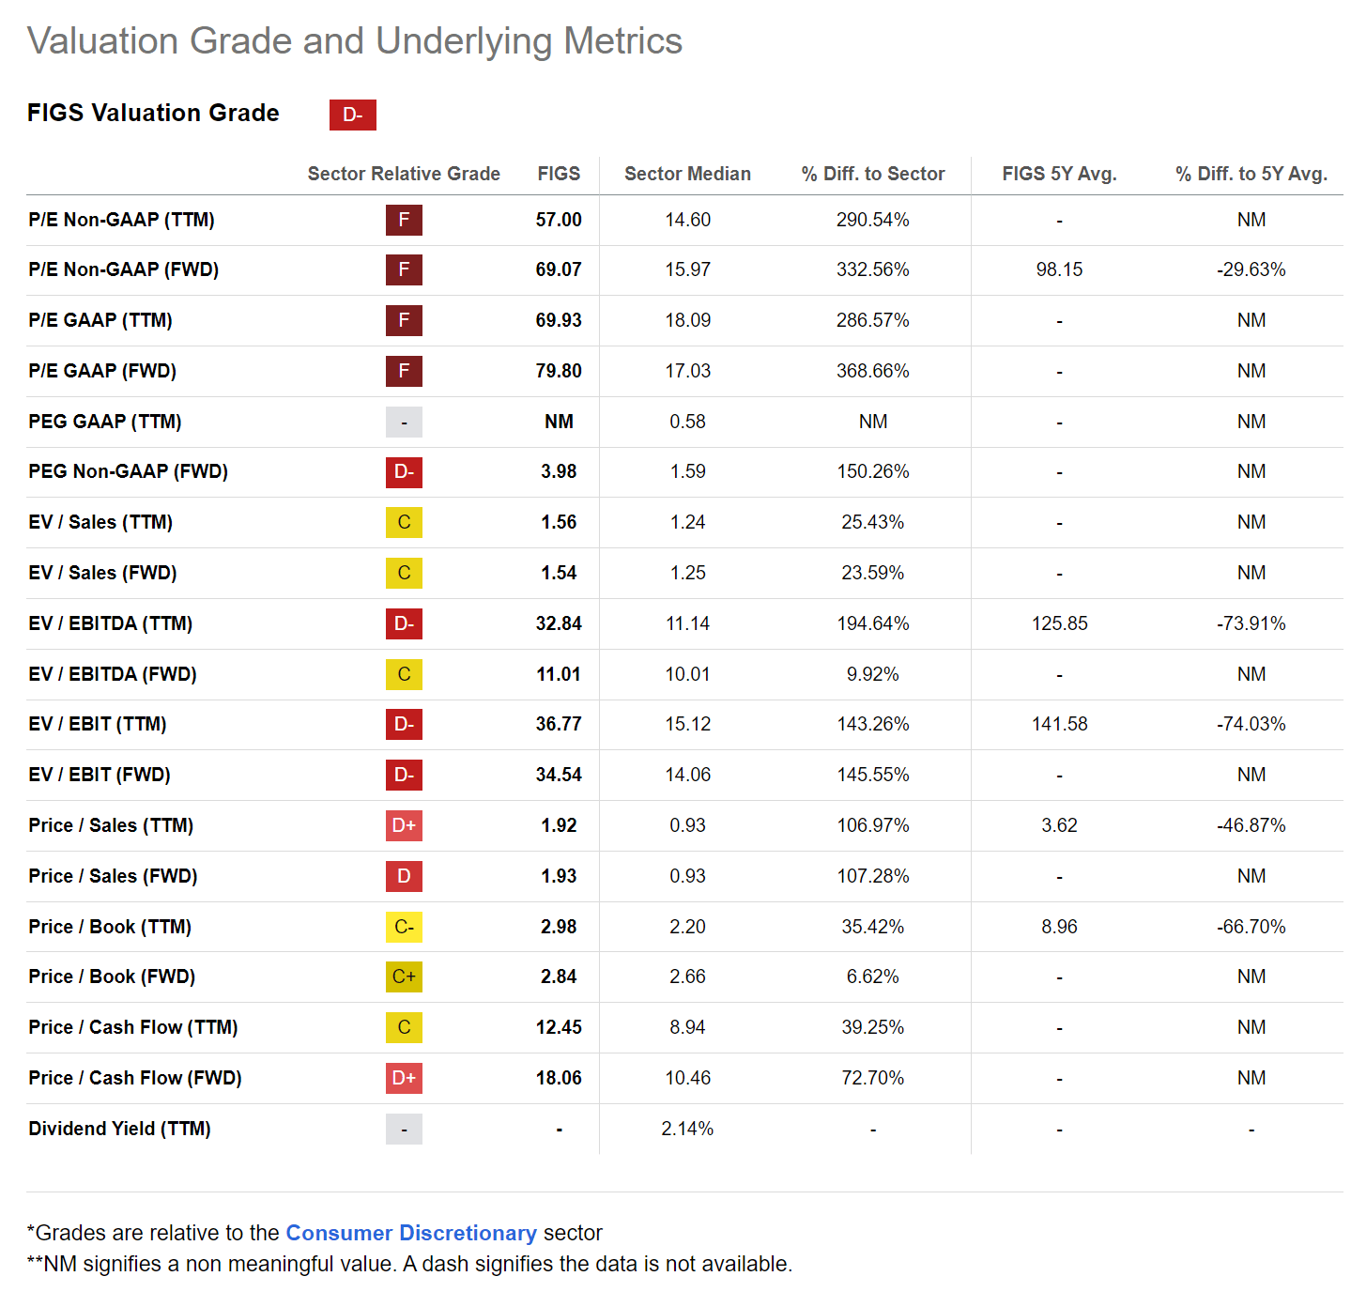Screen dimensions: 1351x1307
Task: Click the D- grade badge for PEG Non-GAAP (FWD)
Action: (404, 471)
